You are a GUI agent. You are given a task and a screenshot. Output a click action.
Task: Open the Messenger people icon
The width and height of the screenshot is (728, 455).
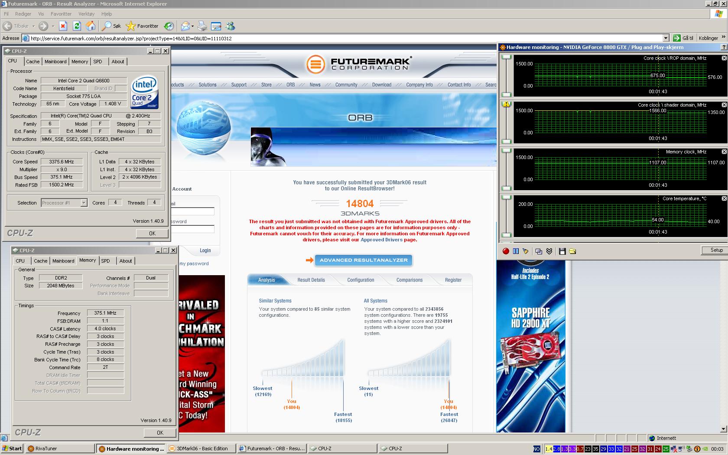[x=230, y=26]
